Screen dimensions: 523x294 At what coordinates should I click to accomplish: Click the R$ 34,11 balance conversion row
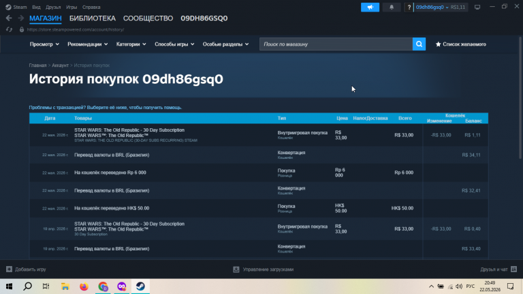pos(259,155)
